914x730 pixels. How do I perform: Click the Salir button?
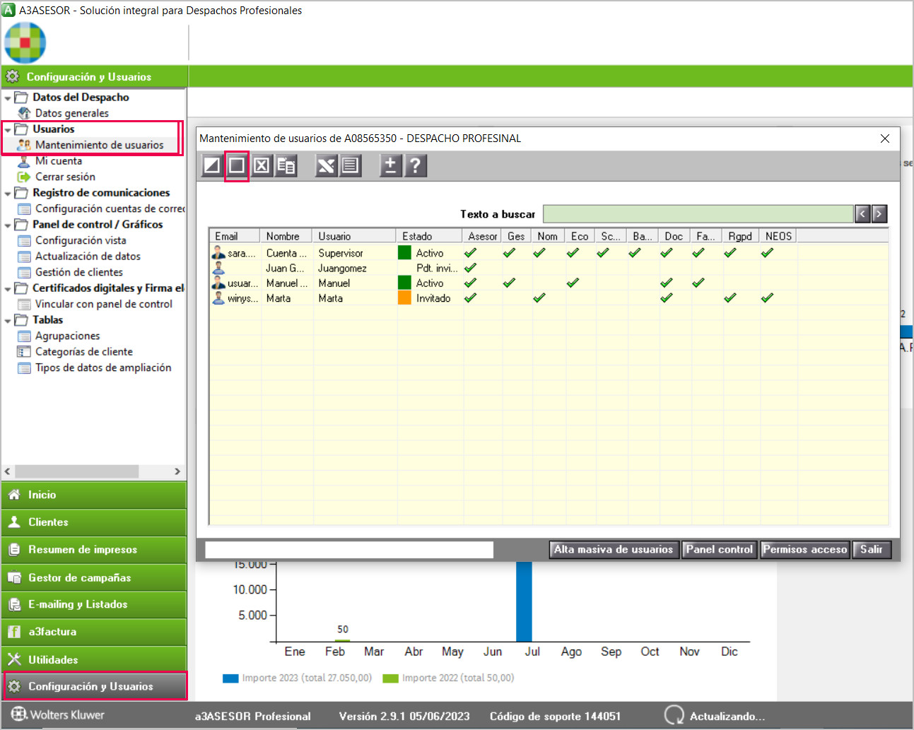[x=872, y=550]
